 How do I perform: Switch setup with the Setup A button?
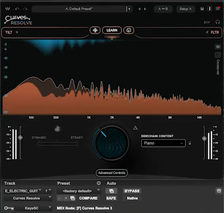coord(186,9)
